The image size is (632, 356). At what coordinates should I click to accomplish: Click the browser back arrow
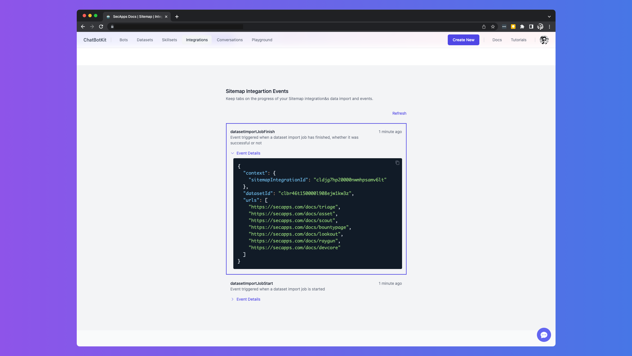click(83, 27)
